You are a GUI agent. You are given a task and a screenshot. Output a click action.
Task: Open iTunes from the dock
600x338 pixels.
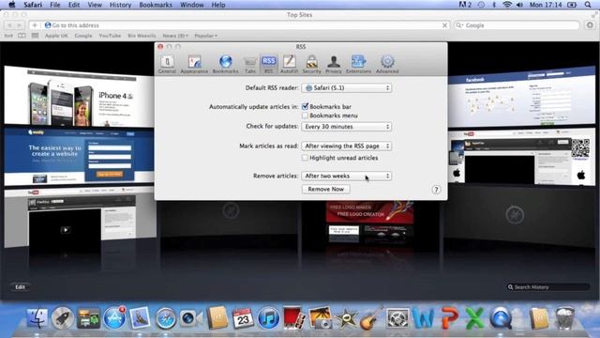point(269,318)
